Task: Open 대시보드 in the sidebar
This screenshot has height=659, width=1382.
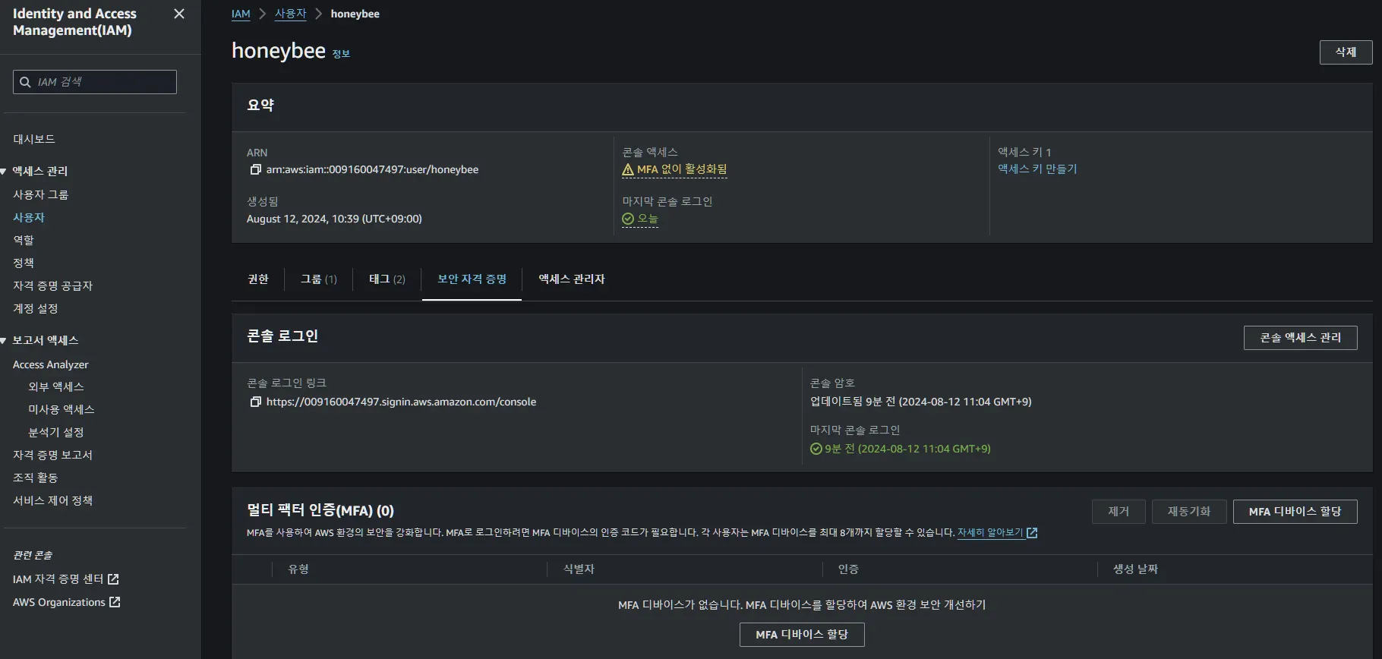Action: pos(34,139)
